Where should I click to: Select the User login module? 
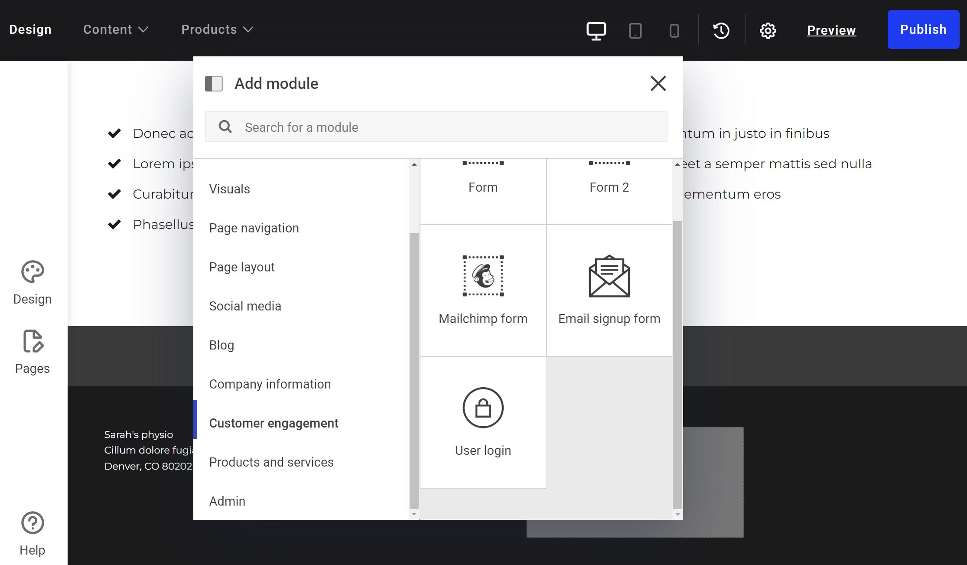point(483,422)
